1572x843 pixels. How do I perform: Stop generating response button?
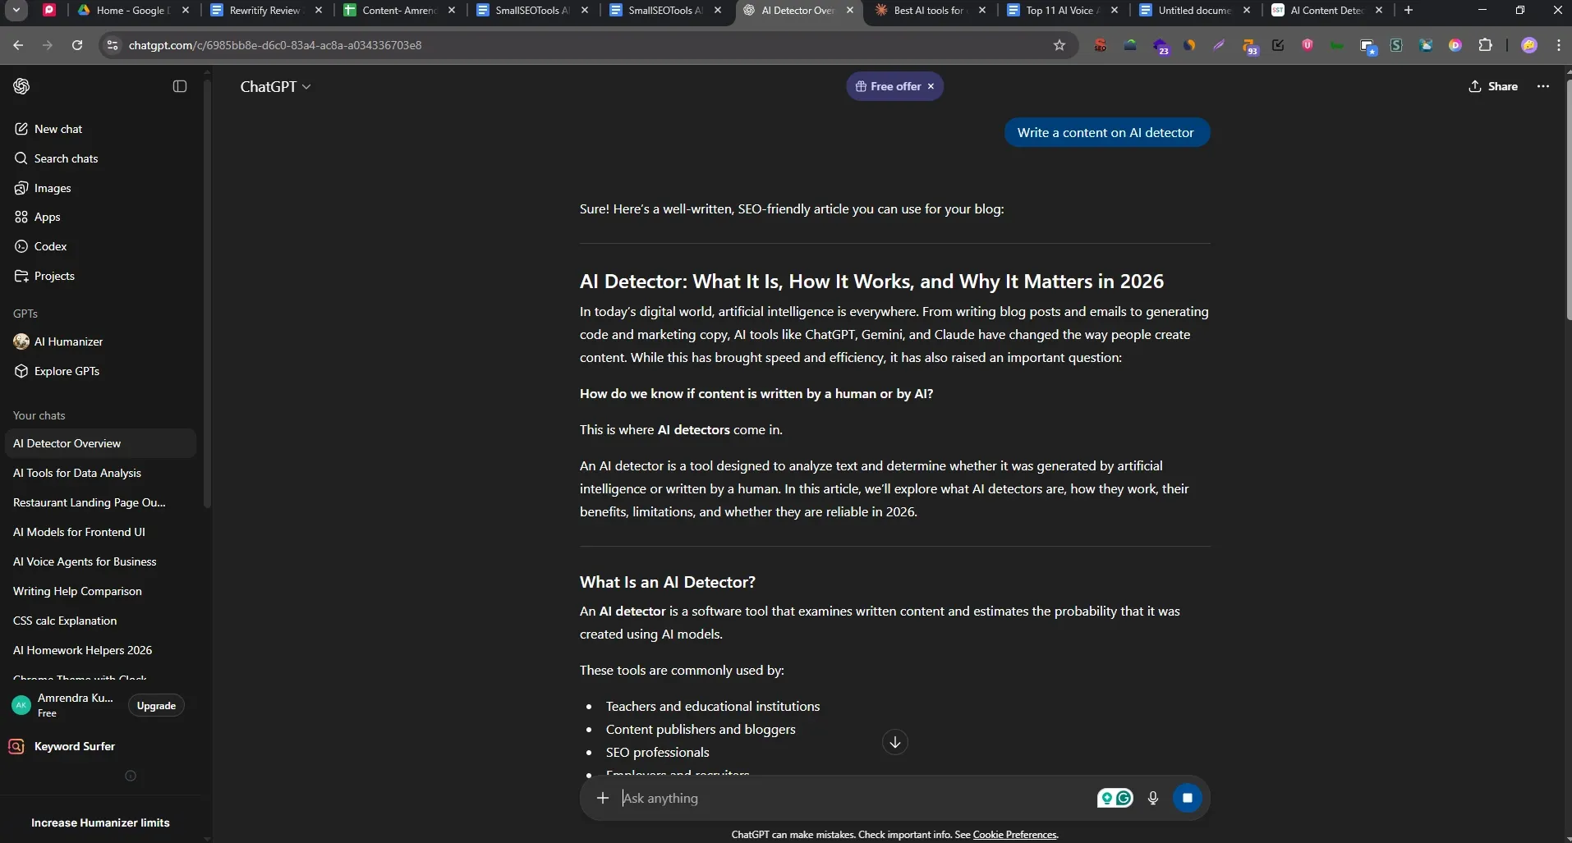point(1187,798)
